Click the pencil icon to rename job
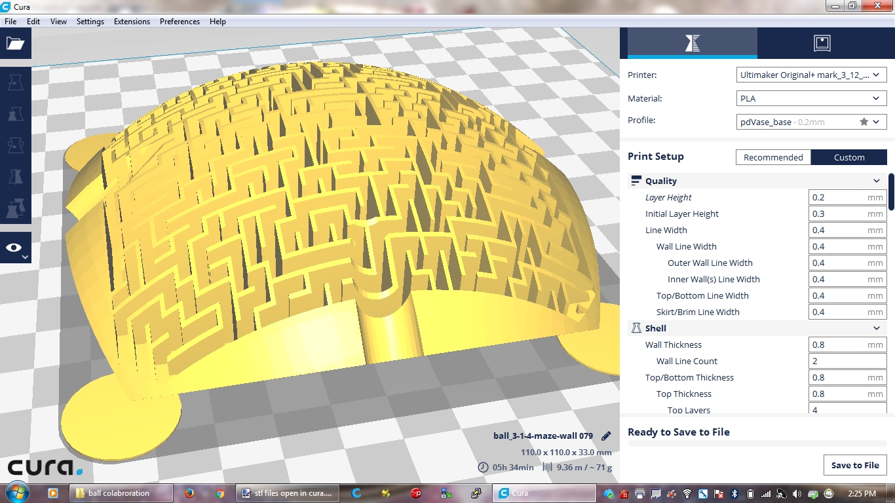The height and width of the screenshot is (503, 895). (606, 436)
